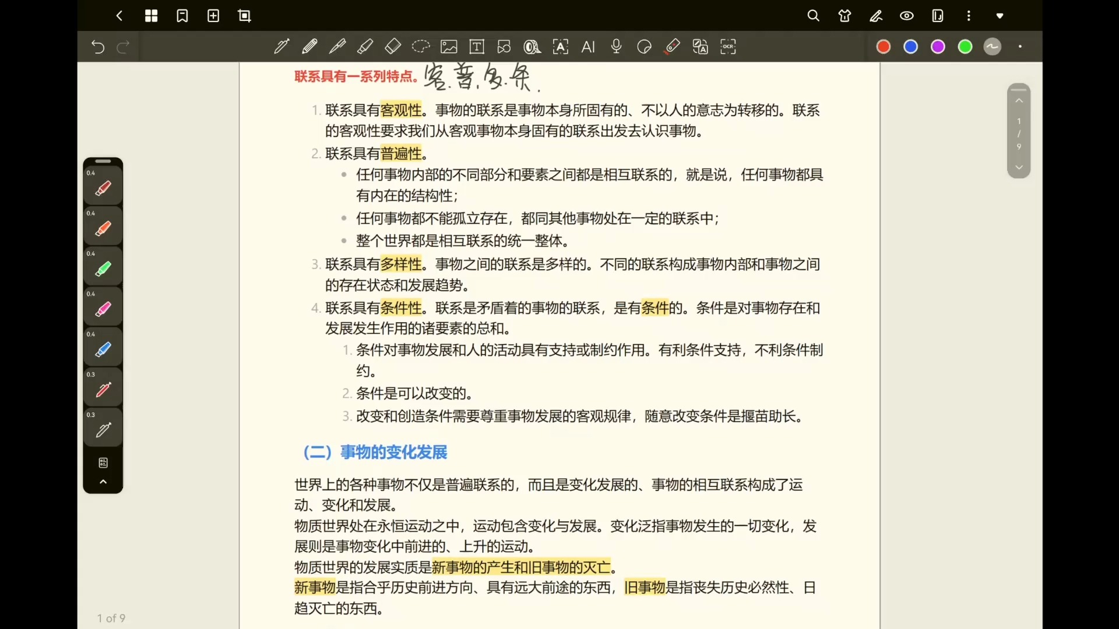Insert an image with the picture tool
This screenshot has width=1119, height=629.
tap(449, 47)
